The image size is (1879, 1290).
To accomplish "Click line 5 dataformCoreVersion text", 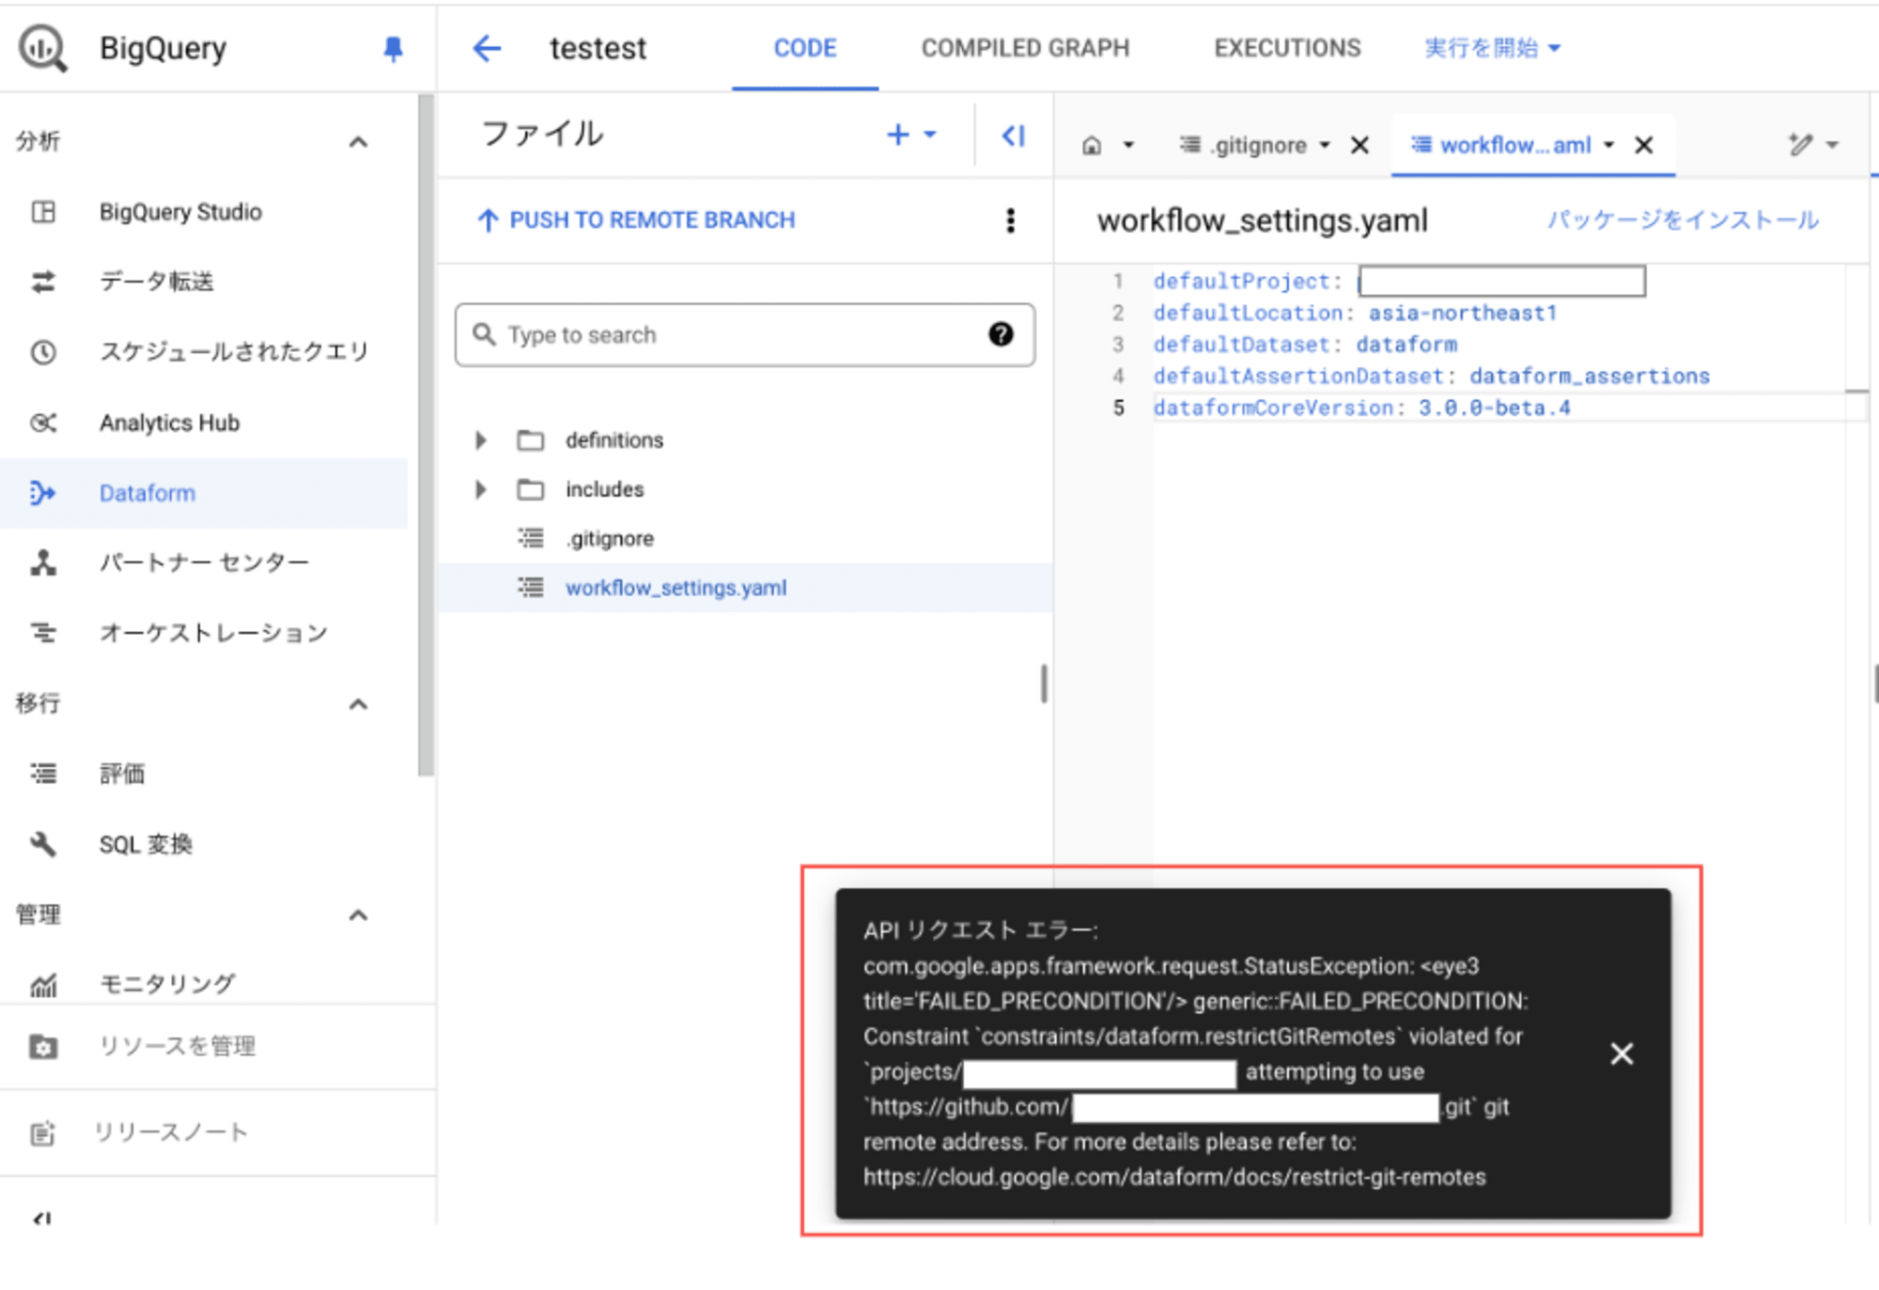I will (1361, 408).
